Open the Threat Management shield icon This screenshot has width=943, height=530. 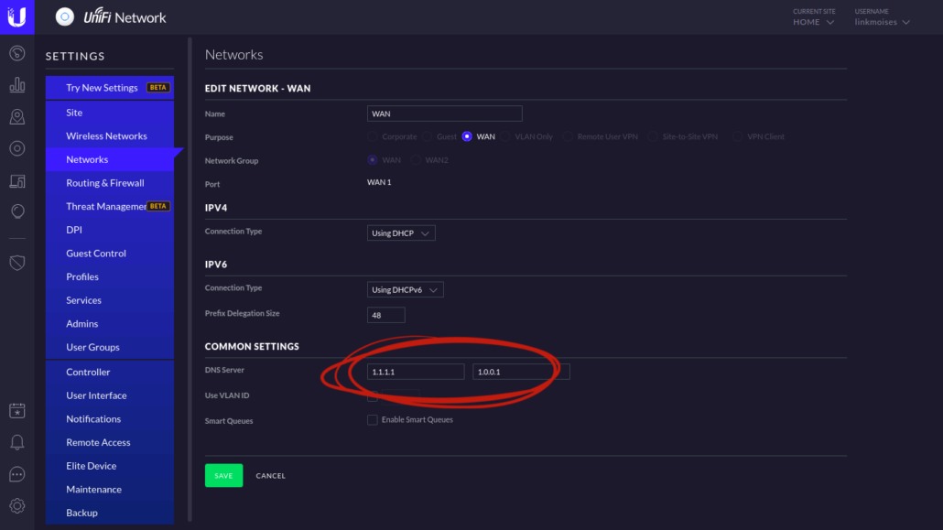(16, 263)
